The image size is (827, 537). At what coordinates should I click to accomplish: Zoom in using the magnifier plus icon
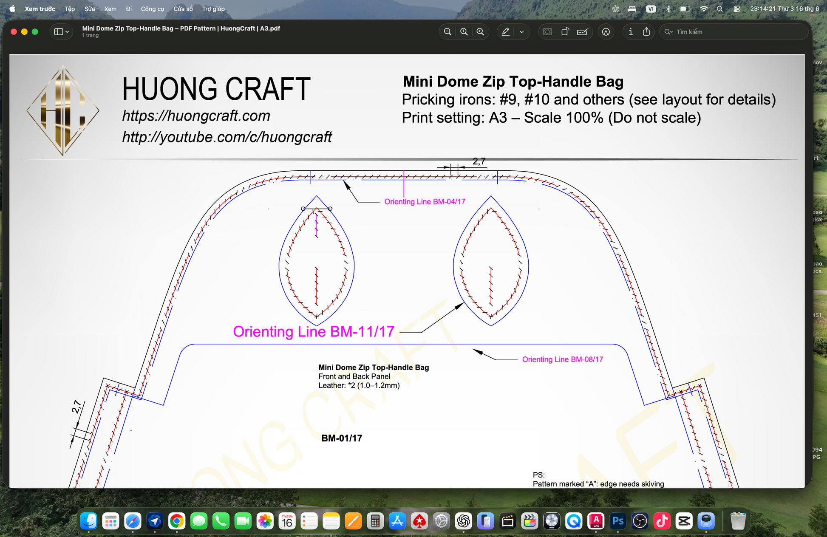(x=480, y=32)
